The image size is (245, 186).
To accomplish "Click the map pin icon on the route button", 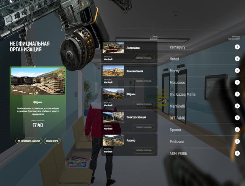I will click(19, 141).
